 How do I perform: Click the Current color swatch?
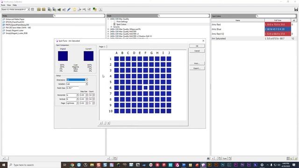(x=88, y=56)
